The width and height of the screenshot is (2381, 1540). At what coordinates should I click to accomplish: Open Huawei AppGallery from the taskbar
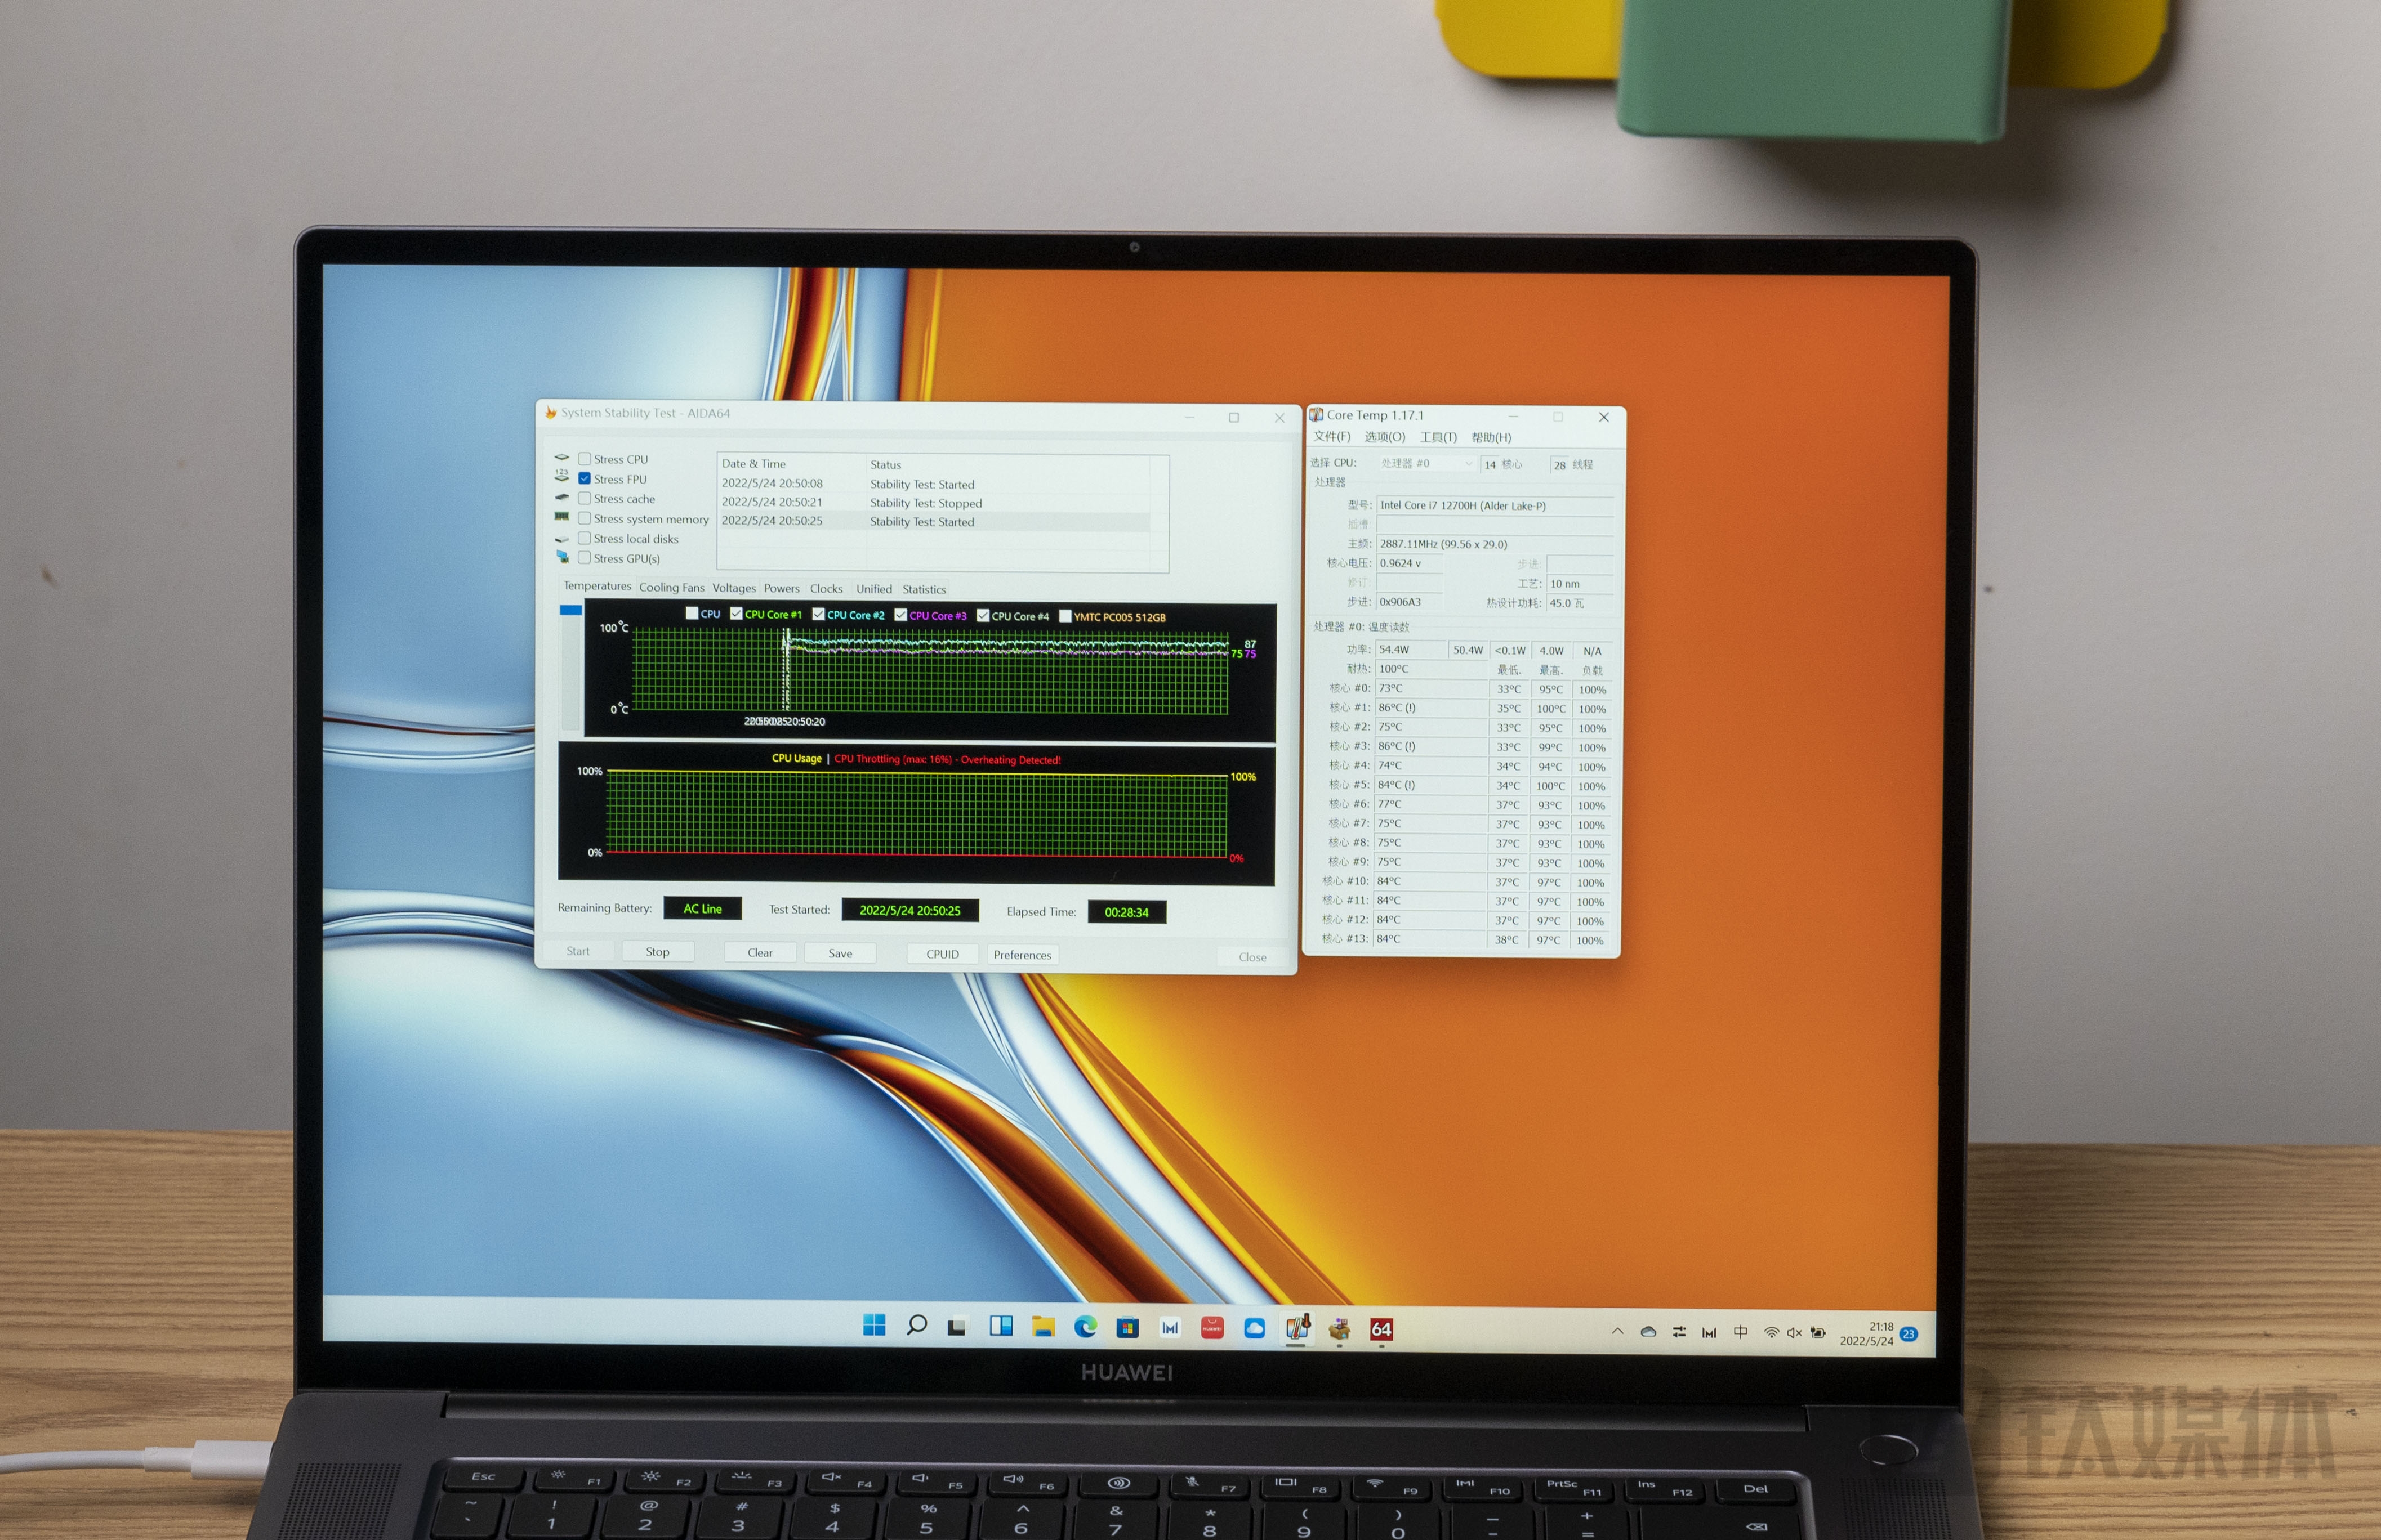pos(1211,1328)
